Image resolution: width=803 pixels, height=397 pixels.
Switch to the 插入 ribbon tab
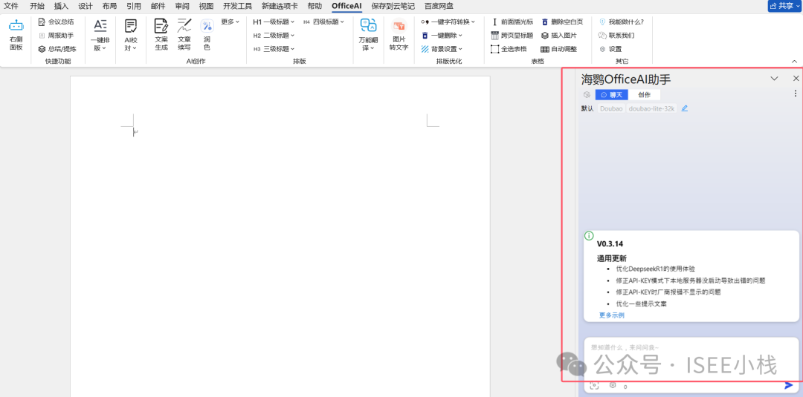[x=61, y=6]
